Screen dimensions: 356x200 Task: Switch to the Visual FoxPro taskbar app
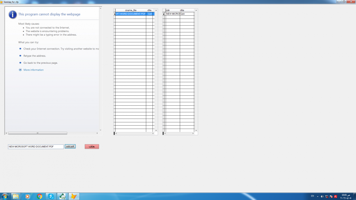pyautogui.click(x=74, y=196)
